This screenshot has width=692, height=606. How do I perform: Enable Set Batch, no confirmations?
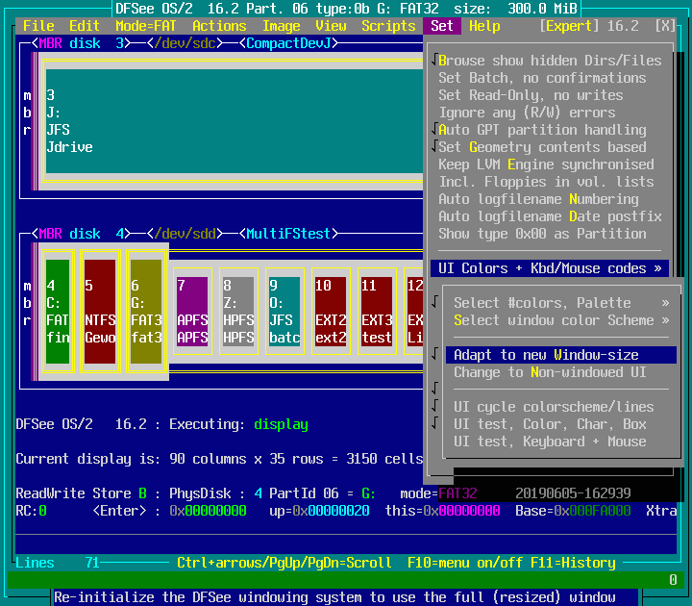[x=550, y=78]
